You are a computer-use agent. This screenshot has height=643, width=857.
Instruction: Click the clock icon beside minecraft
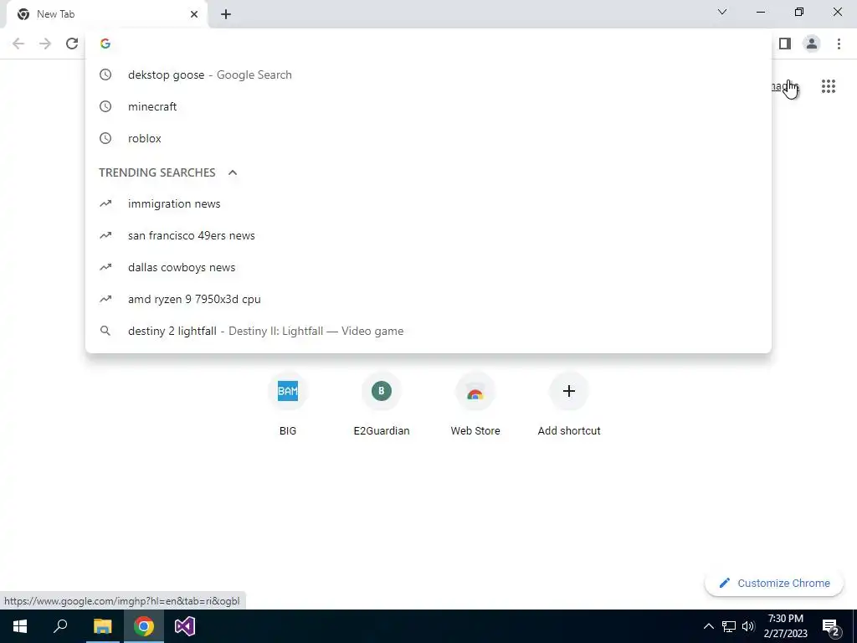pyautogui.click(x=105, y=106)
